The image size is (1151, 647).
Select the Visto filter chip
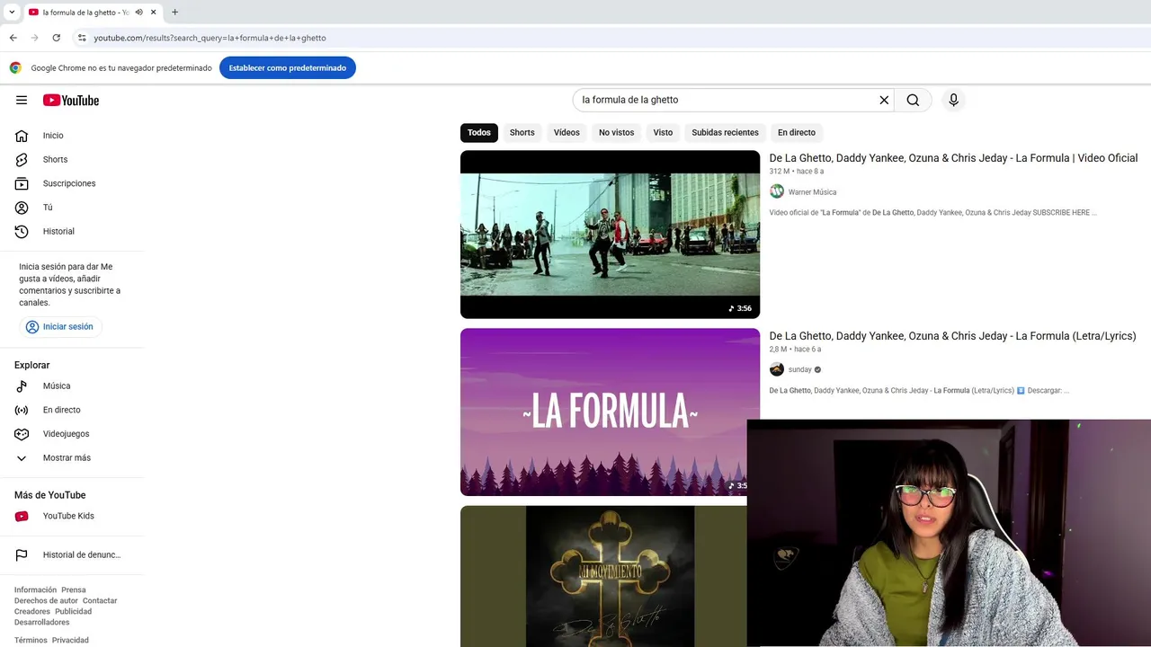click(x=663, y=132)
